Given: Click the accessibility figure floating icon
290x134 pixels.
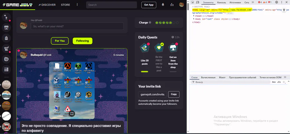Looking at the screenshot, I should point(284,10).
